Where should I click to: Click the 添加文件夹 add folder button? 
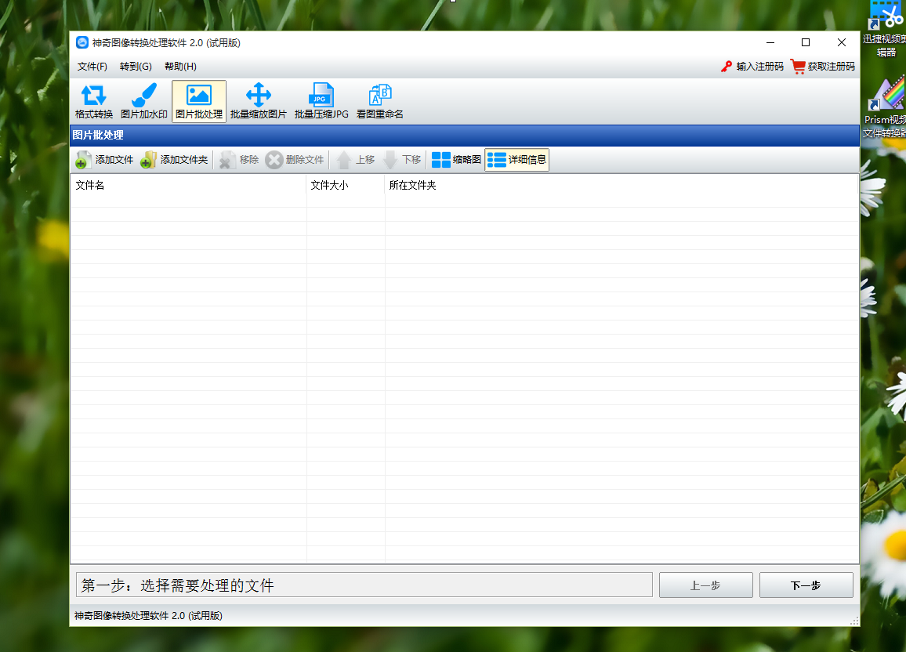[x=174, y=160]
